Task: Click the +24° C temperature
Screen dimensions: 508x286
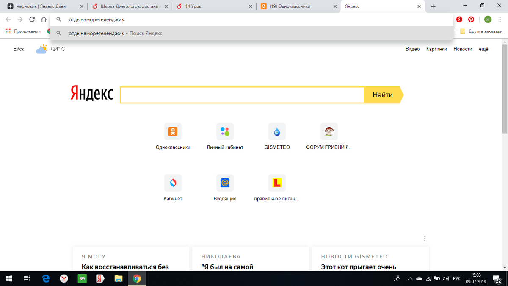Action: click(x=57, y=49)
